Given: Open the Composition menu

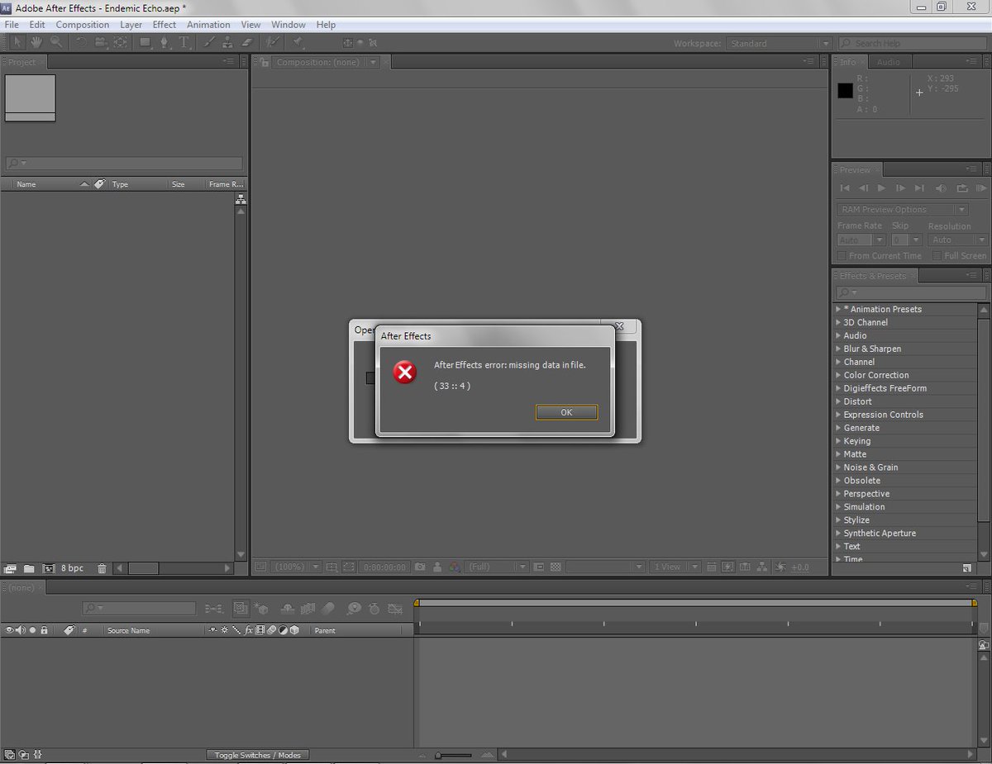Looking at the screenshot, I should (x=82, y=24).
